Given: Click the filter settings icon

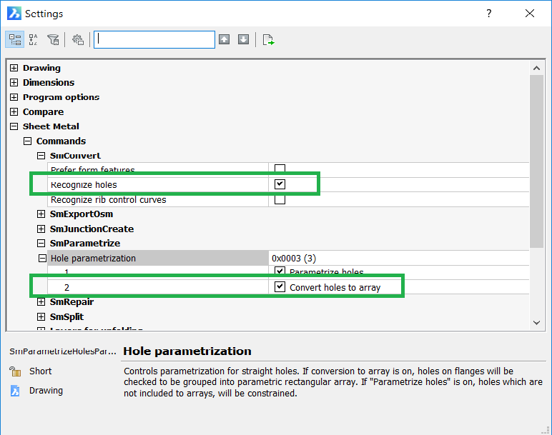Looking at the screenshot, I should coord(53,39).
